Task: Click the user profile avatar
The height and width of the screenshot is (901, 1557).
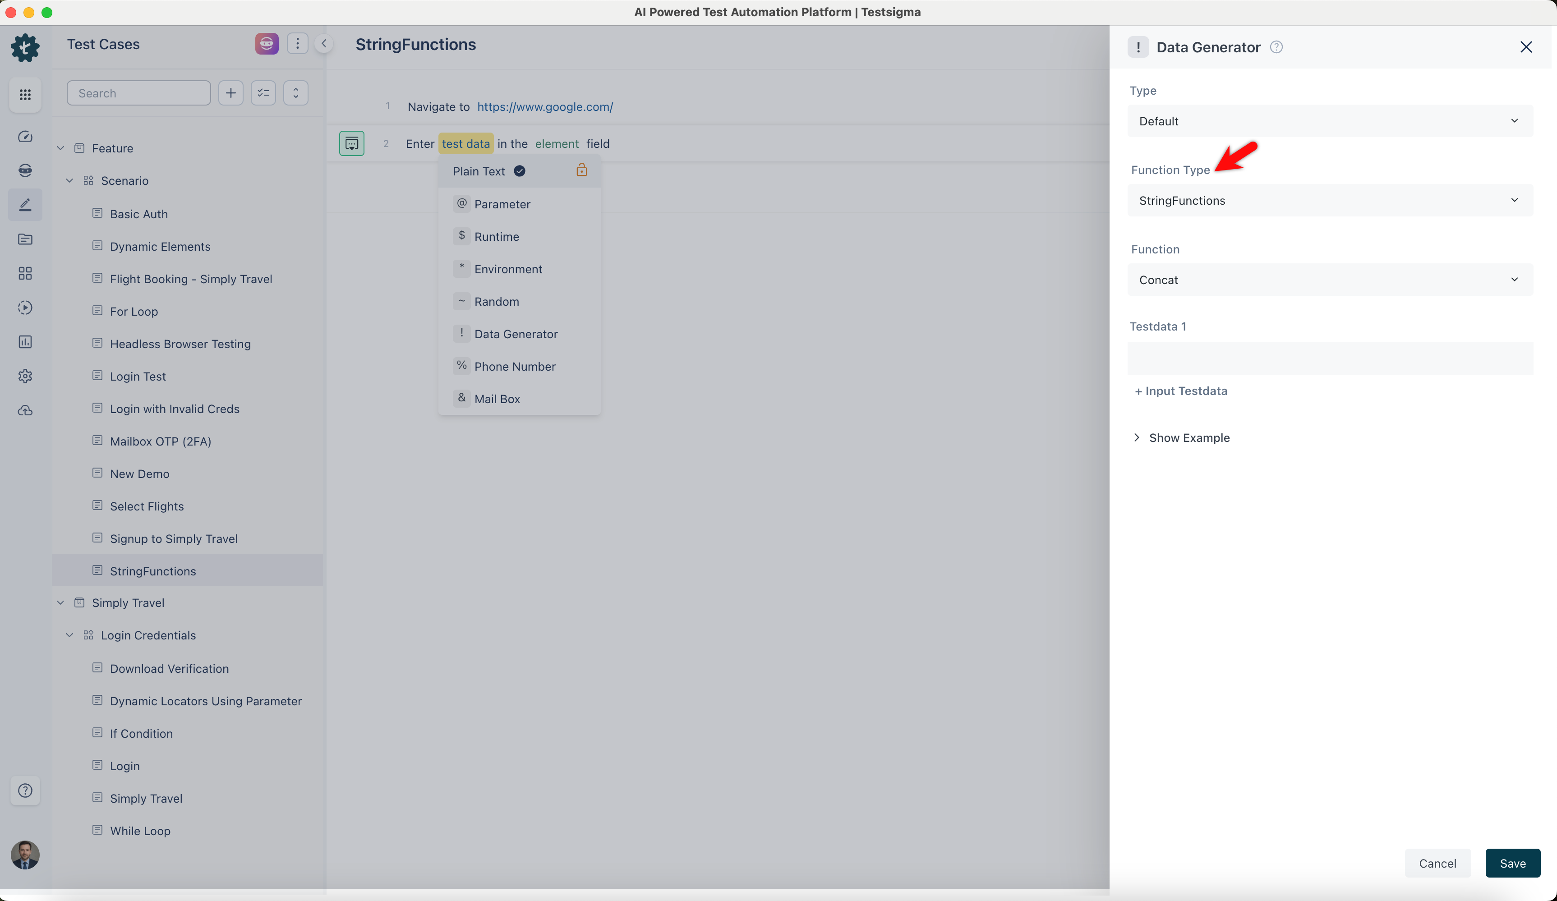Action: coord(25,855)
